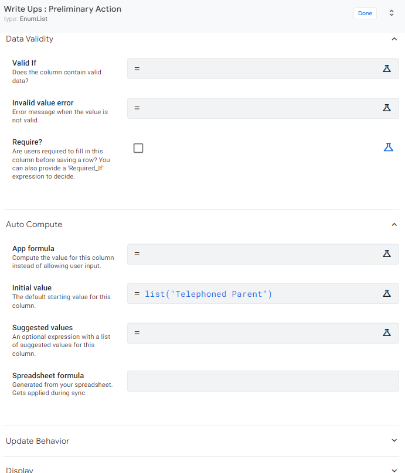405x473 pixels.
Task: Collapse the Auto Compute section chevron
Action: [394, 224]
